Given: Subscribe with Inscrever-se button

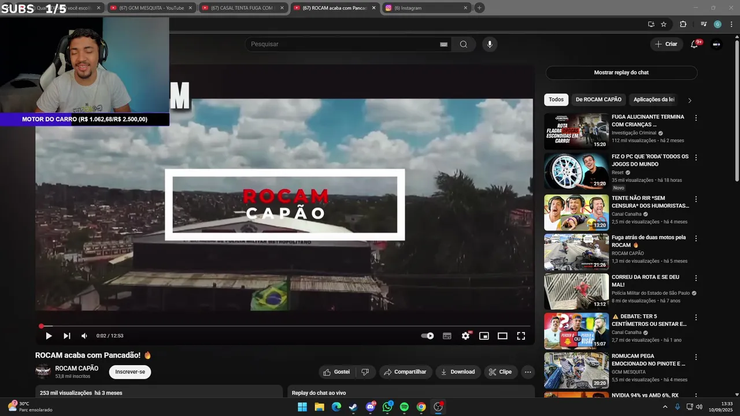Looking at the screenshot, I should click(130, 372).
